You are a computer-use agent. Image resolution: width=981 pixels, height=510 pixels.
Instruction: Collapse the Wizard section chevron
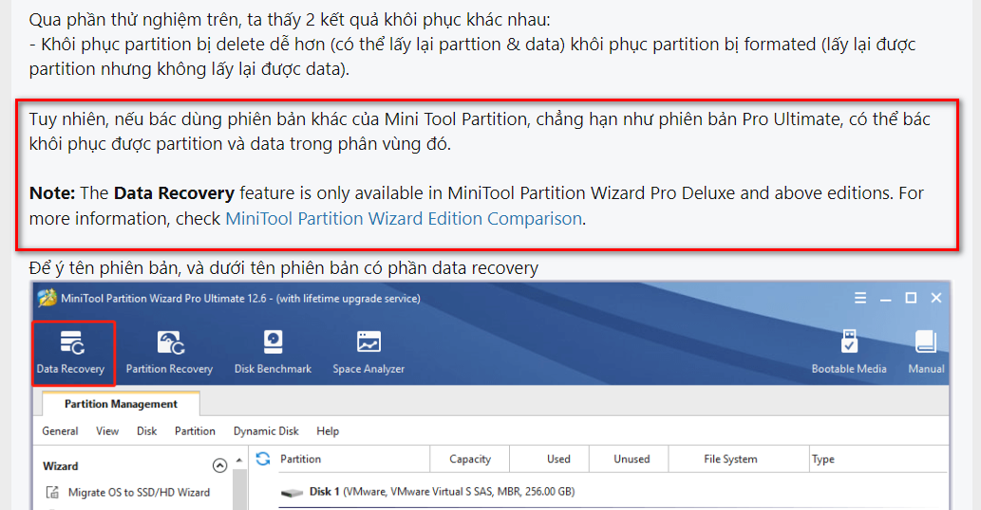(219, 465)
